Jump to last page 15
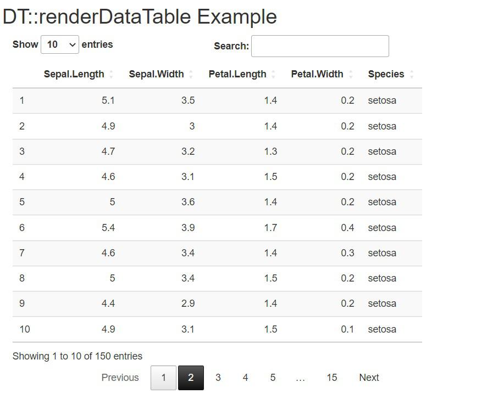 pyautogui.click(x=331, y=378)
